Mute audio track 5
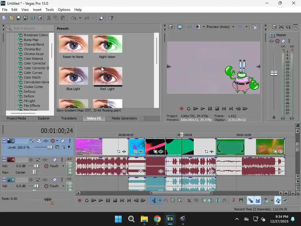The height and width of the screenshot is (226, 301). 55,180
